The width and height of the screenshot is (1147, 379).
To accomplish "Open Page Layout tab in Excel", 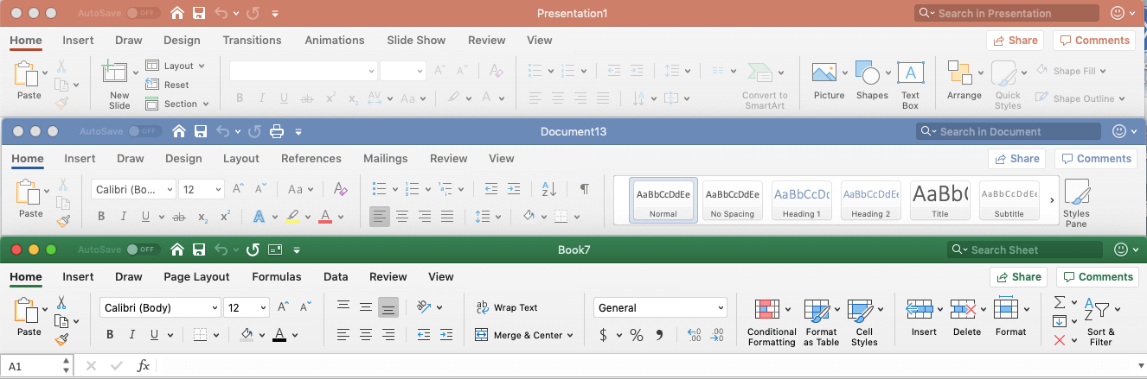I will coord(196,276).
